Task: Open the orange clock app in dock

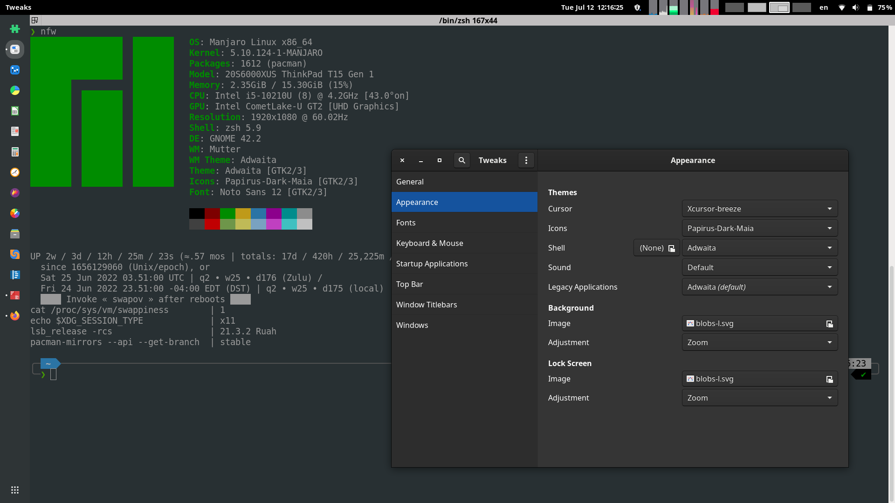Action: [x=15, y=172]
